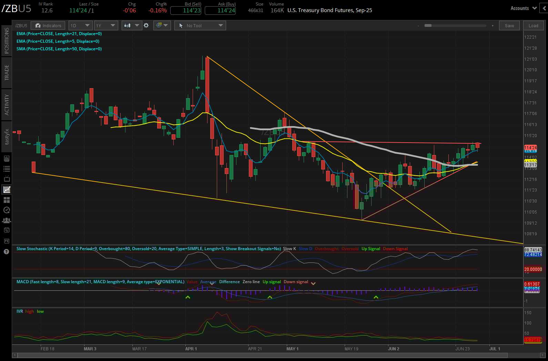548x361 pixels.
Task: Open the 1Y time range dropdown
Action: [106, 25]
